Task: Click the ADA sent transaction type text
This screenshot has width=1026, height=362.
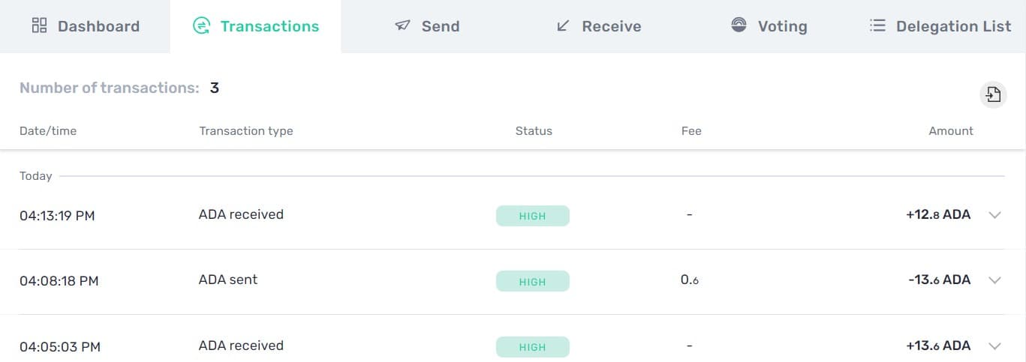Action: point(228,280)
